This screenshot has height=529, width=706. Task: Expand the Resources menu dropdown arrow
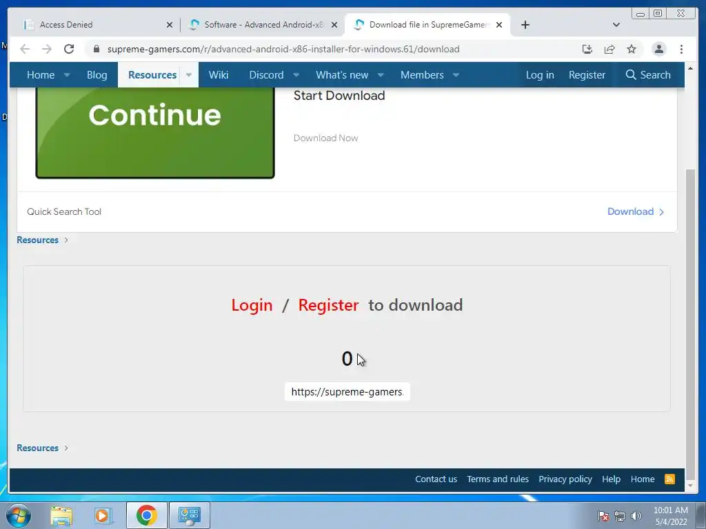[189, 74]
